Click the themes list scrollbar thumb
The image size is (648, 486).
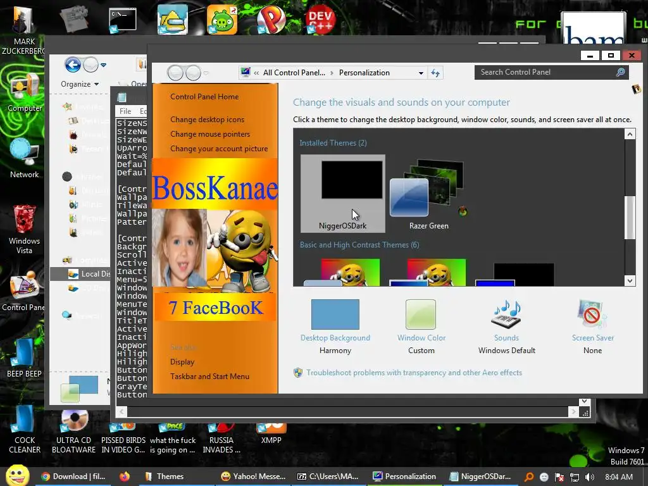[x=630, y=218]
